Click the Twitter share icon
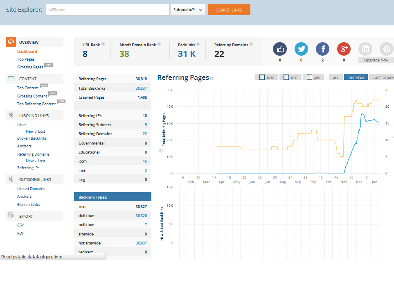 (301, 49)
